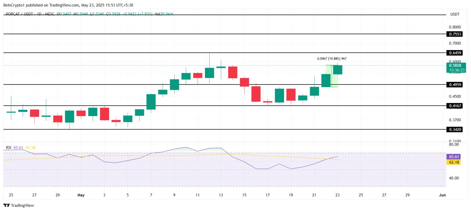Image resolution: width=471 pixels, height=211 pixels.
Task: Click the BeInCrypto1 publisher link
Action: coord(14,5)
